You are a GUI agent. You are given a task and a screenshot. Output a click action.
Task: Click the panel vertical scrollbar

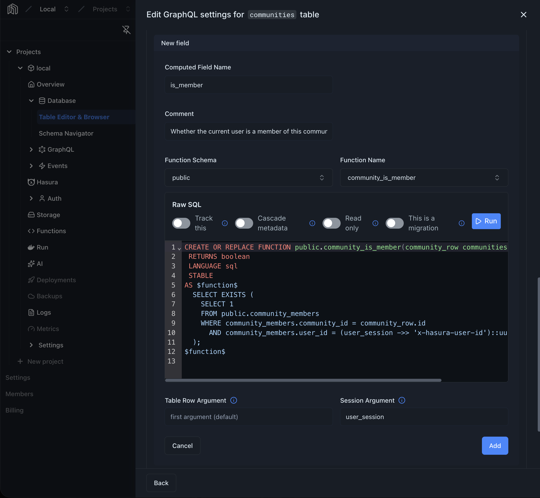[538, 354]
